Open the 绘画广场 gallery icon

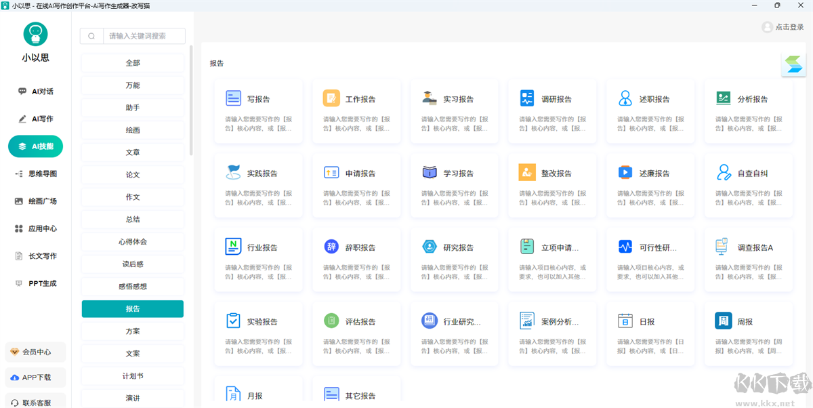(19, 201)
